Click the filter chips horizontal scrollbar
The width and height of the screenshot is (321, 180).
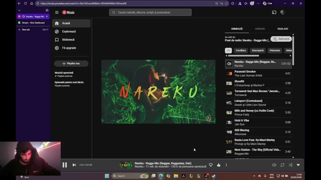coord(243,56)
